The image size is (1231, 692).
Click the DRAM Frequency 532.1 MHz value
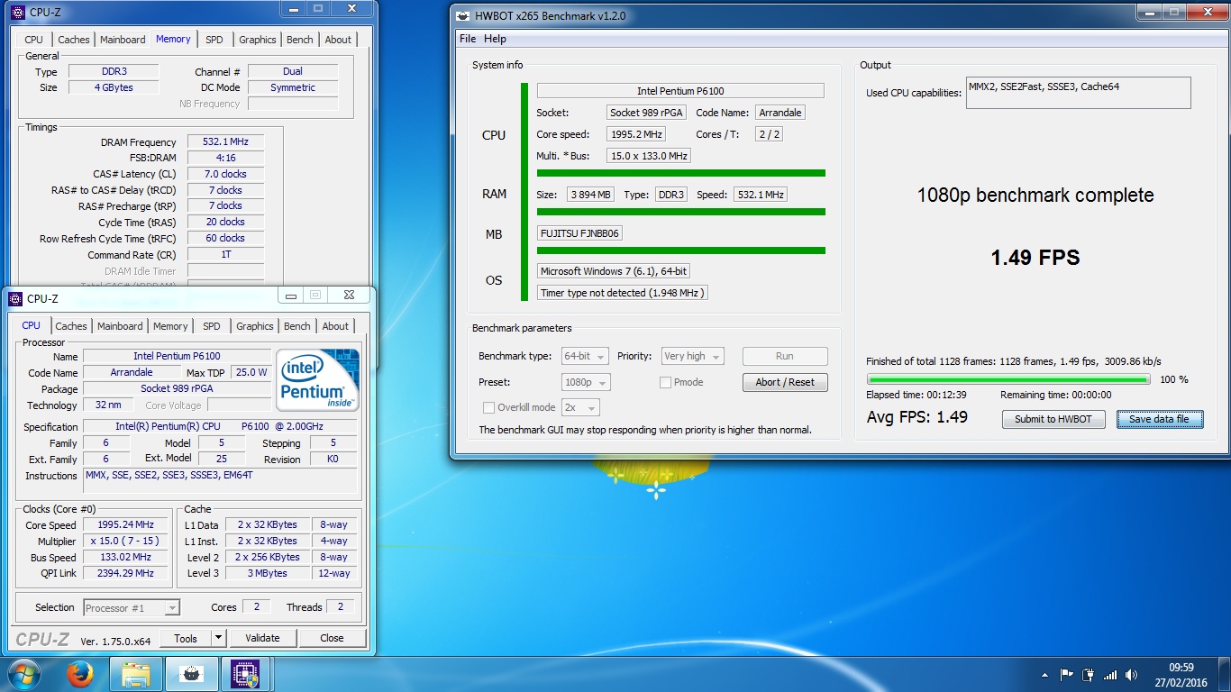(226, 142)
